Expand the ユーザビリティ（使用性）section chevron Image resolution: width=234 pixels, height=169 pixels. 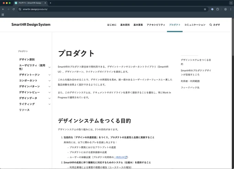[x=50, y=67]
